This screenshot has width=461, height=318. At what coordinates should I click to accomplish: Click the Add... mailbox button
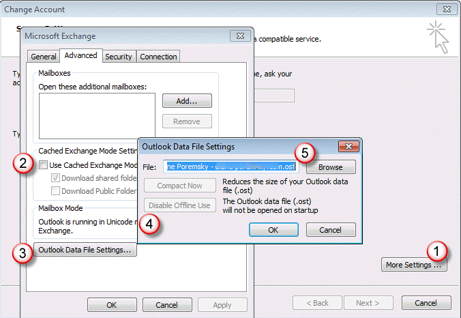[187, 101]
